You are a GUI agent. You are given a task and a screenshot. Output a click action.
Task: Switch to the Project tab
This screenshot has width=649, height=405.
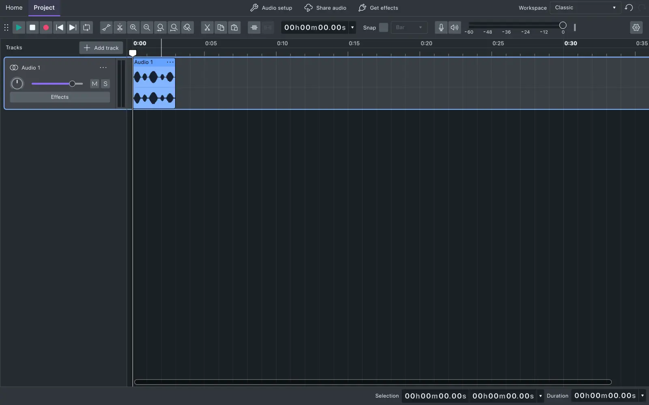44,8
